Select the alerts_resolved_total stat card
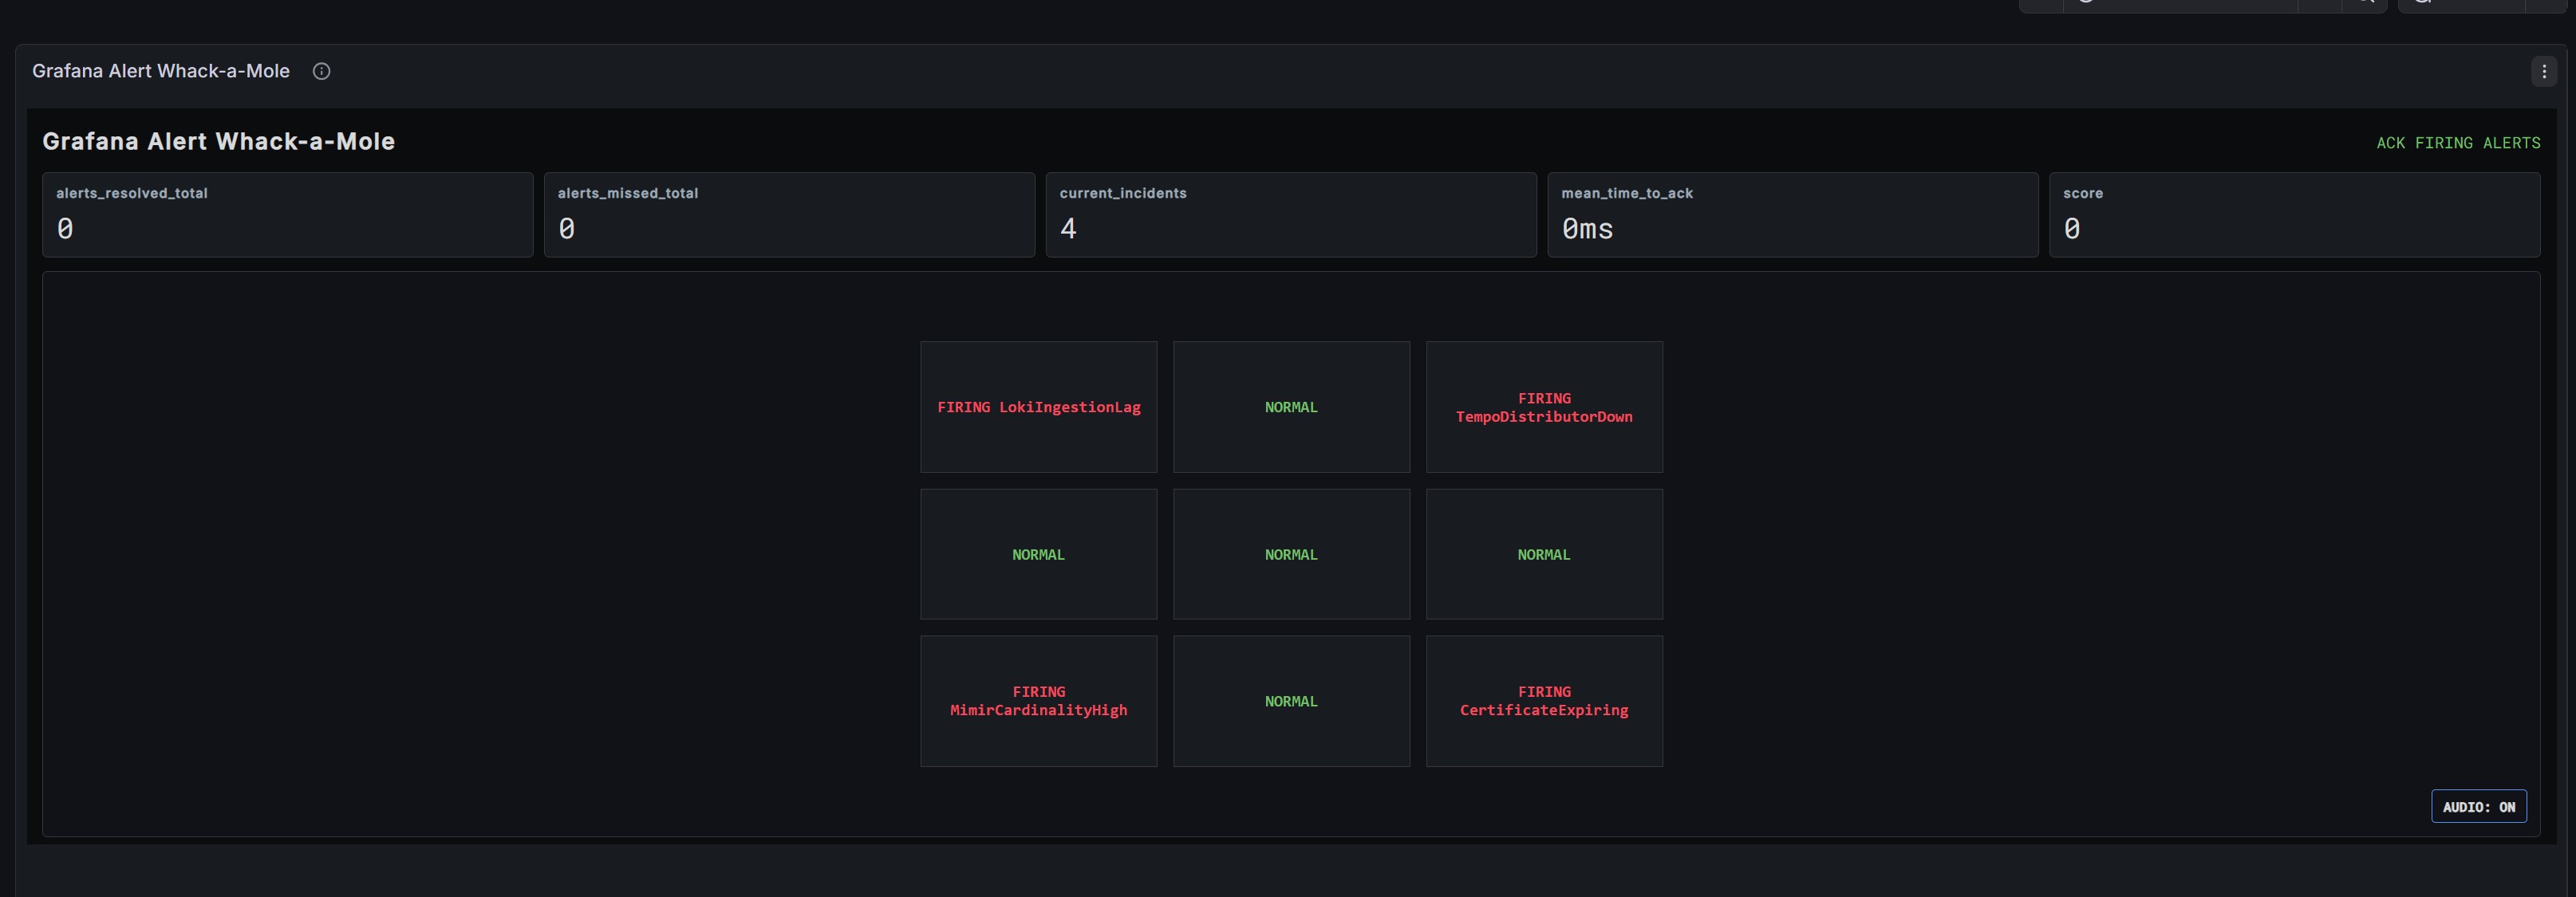Viewport: 2576px width, 897px height. point(288,215)
